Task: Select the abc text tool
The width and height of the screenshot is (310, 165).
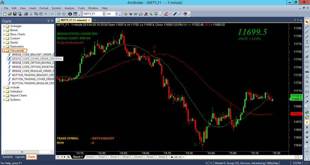Action: click(307, 72)
